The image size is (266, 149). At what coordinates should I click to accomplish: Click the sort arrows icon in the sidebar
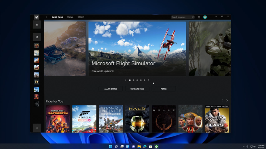click(37, 37)
